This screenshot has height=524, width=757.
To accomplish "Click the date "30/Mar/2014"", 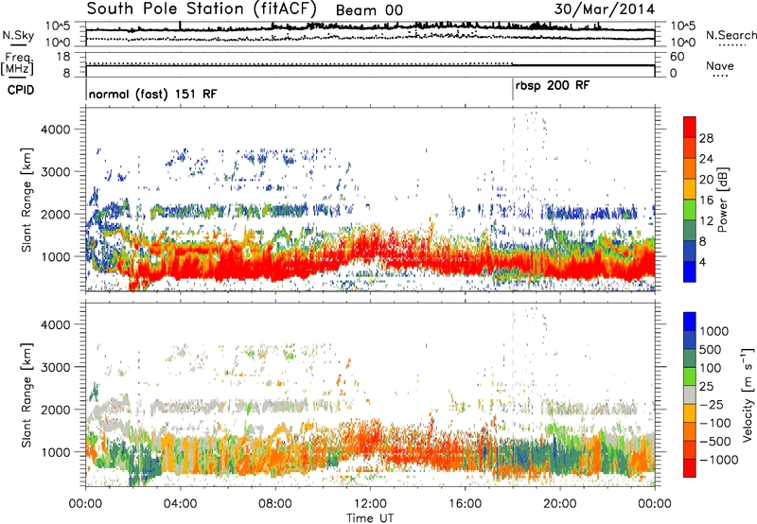I will coord(605,9).
